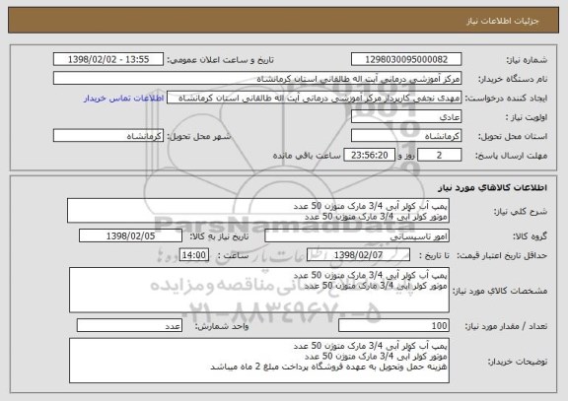The width and height of the screenshot is (568, 401).
Task: Click the section heading اطلاعات کالاهای مورد نیاز
Action: point(492,187)
